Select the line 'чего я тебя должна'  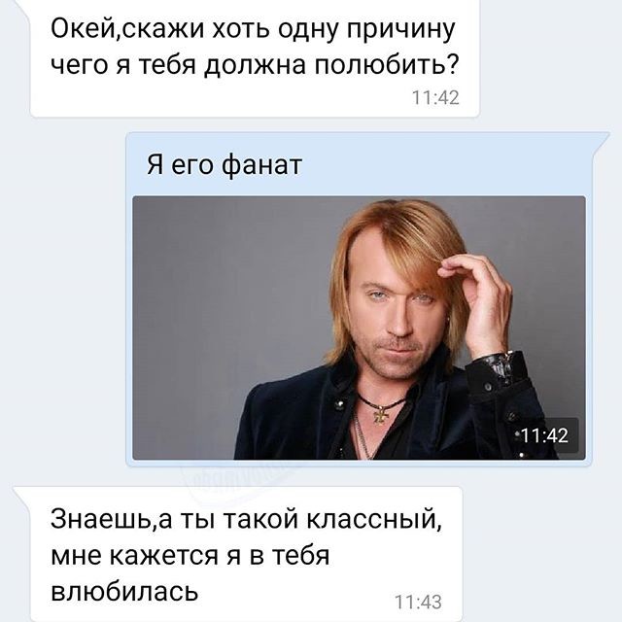pyautogui.click(x=179, y=65)
